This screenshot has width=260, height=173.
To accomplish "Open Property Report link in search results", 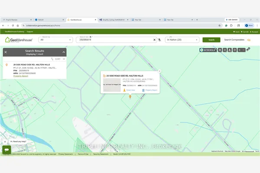I will (21, 76).
